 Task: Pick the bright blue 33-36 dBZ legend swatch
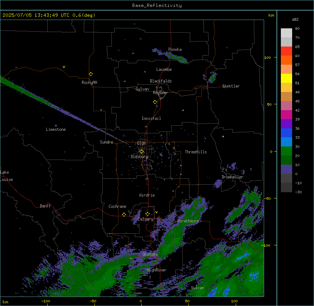(286, 133)
